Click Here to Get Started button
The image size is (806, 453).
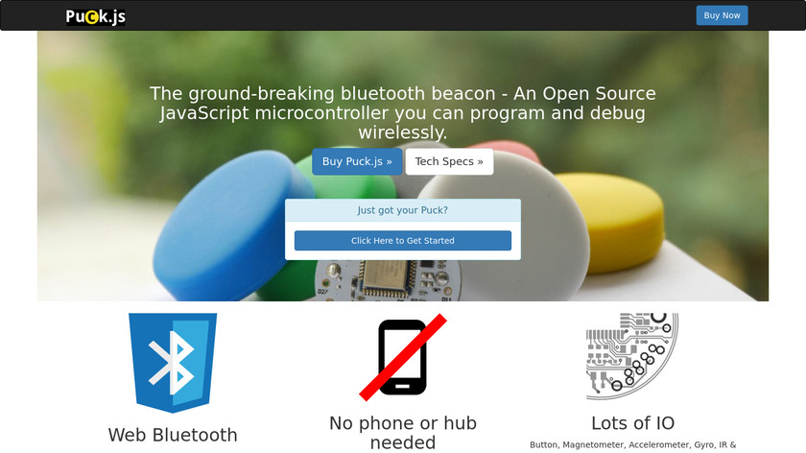coord(402,241)
